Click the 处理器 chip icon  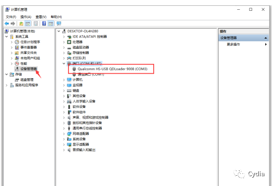click(69, 42)
